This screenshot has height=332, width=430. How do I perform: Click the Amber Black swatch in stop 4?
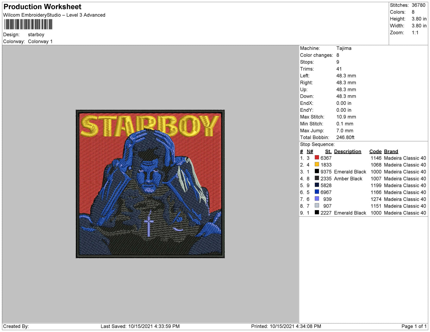tap(317, 178)
